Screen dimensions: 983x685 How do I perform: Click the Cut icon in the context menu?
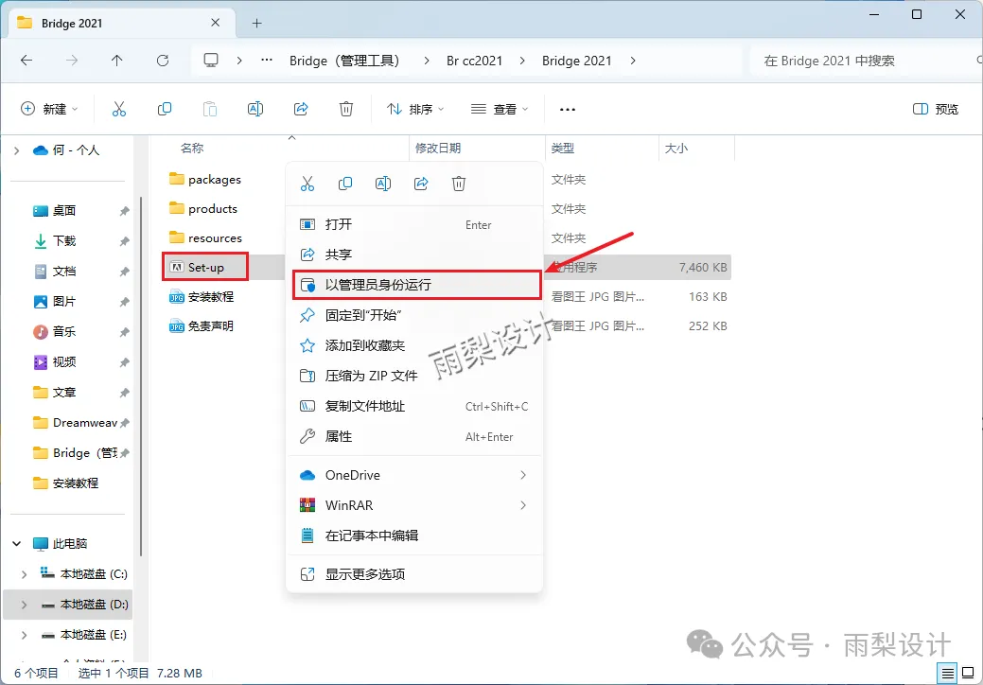307,184
